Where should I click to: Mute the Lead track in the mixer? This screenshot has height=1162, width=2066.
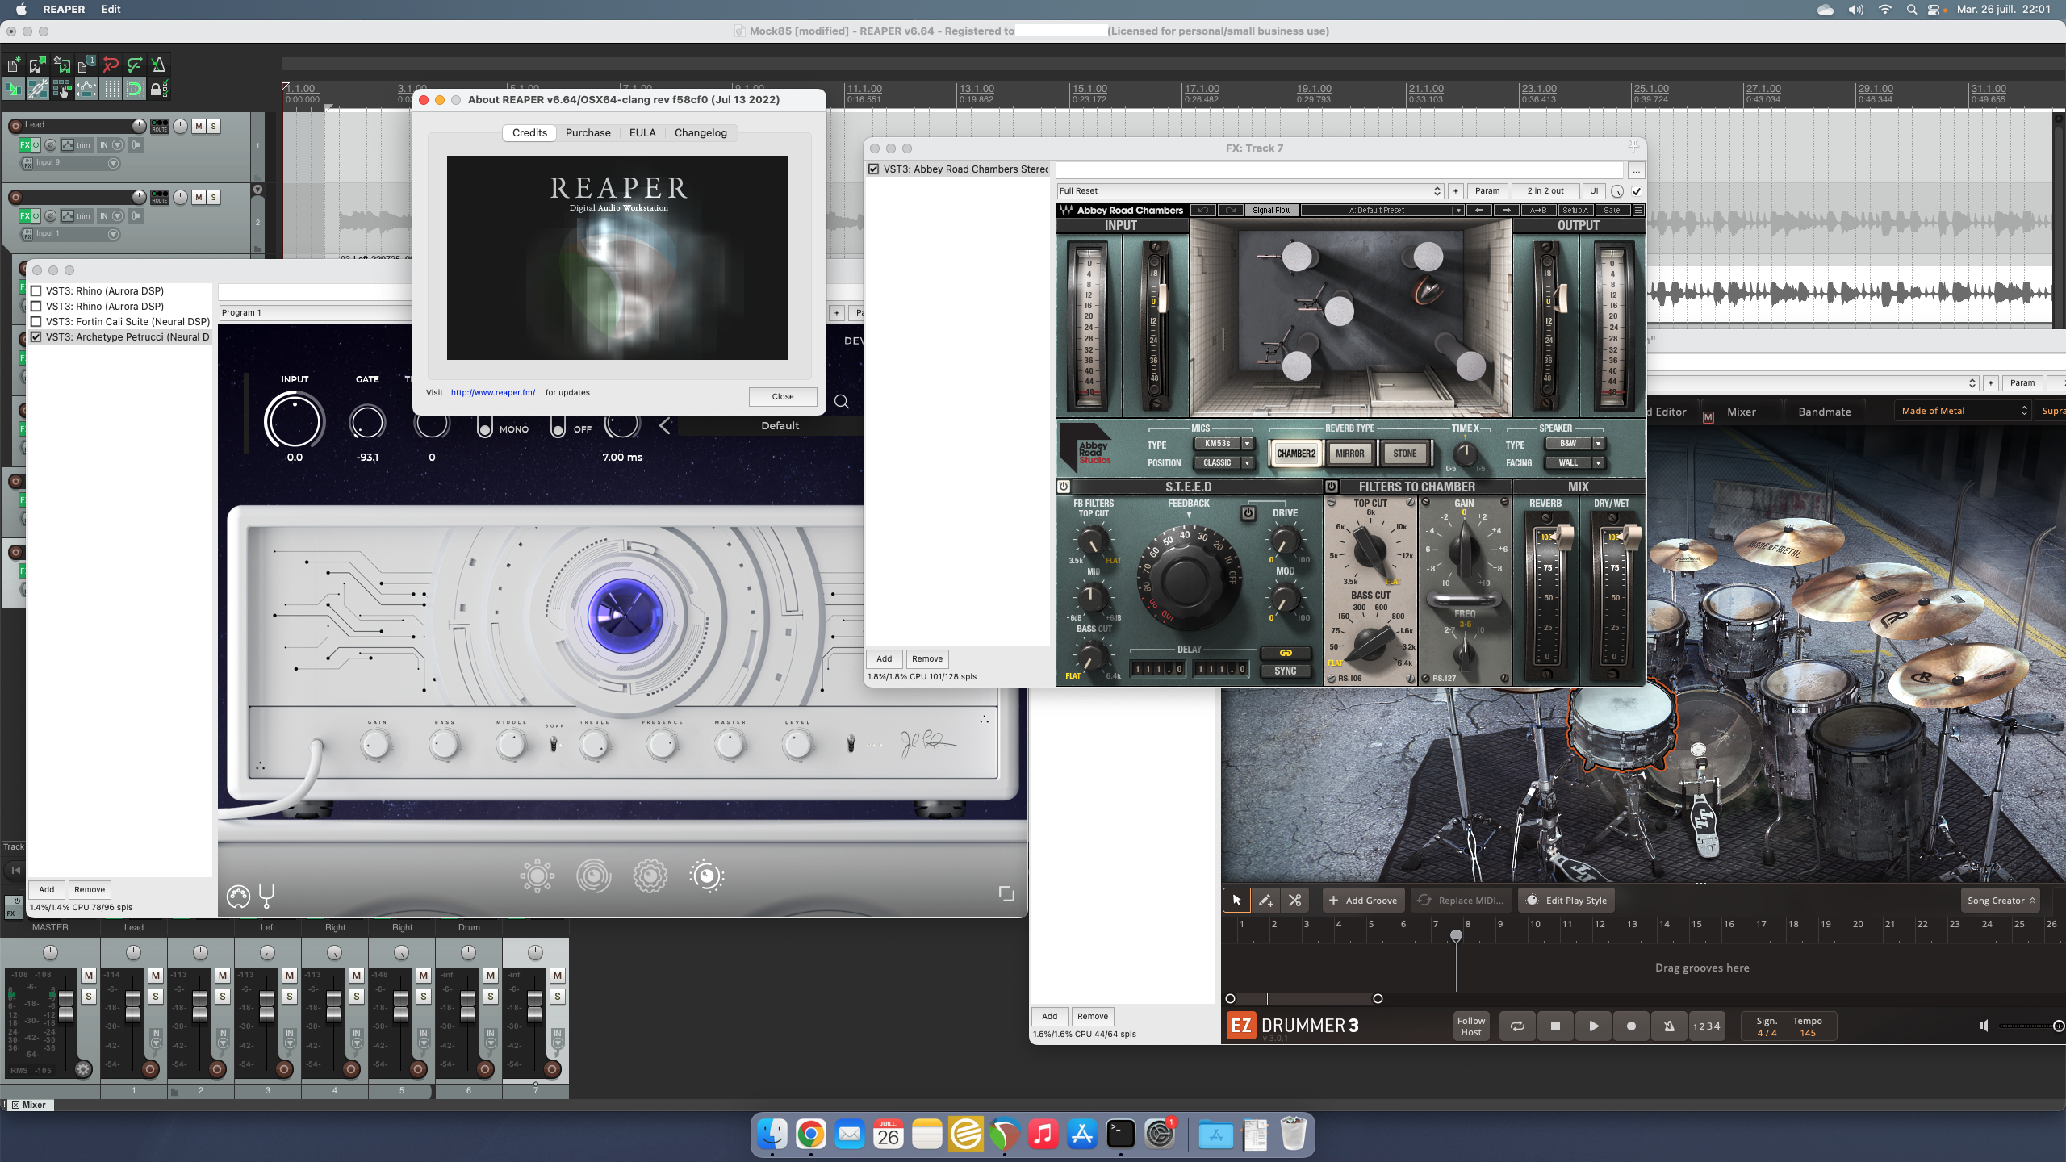(156, 976)
